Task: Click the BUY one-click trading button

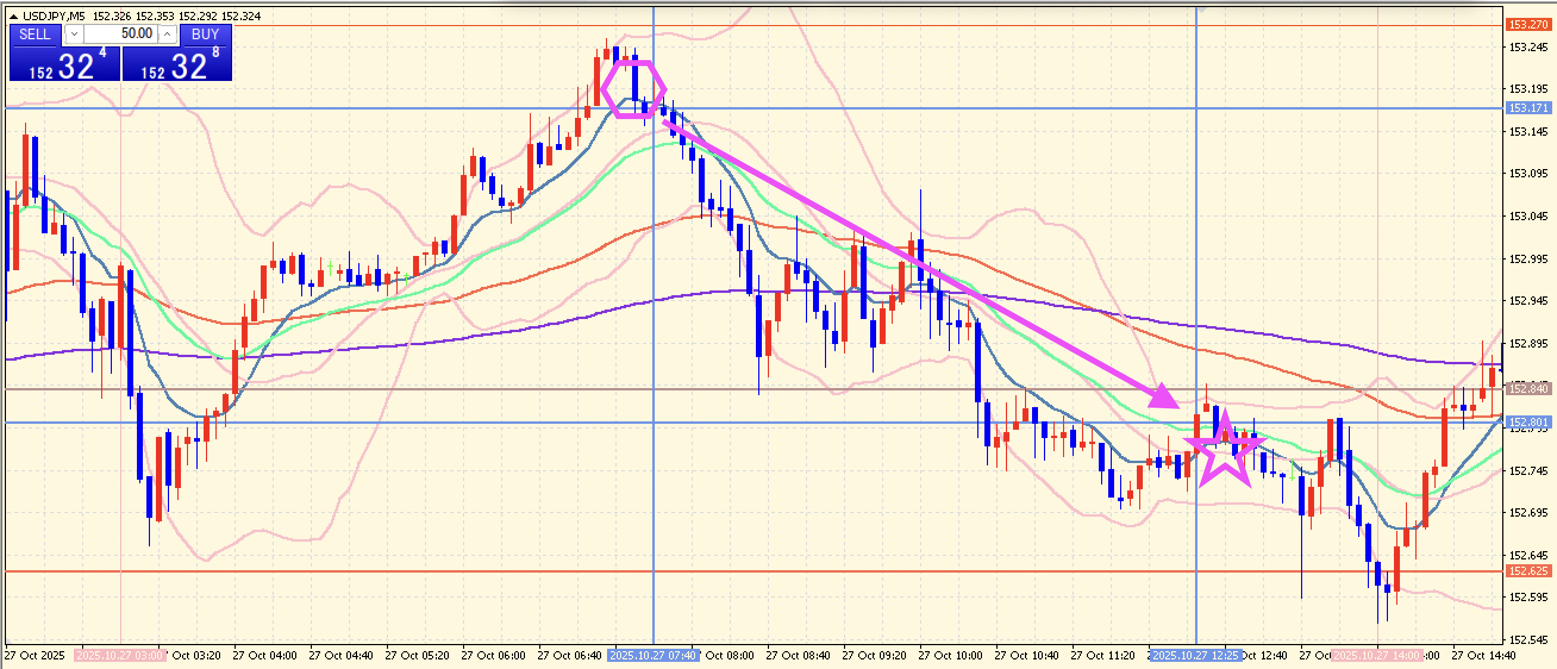Action: pyautogui.click(x=205, y=35)
